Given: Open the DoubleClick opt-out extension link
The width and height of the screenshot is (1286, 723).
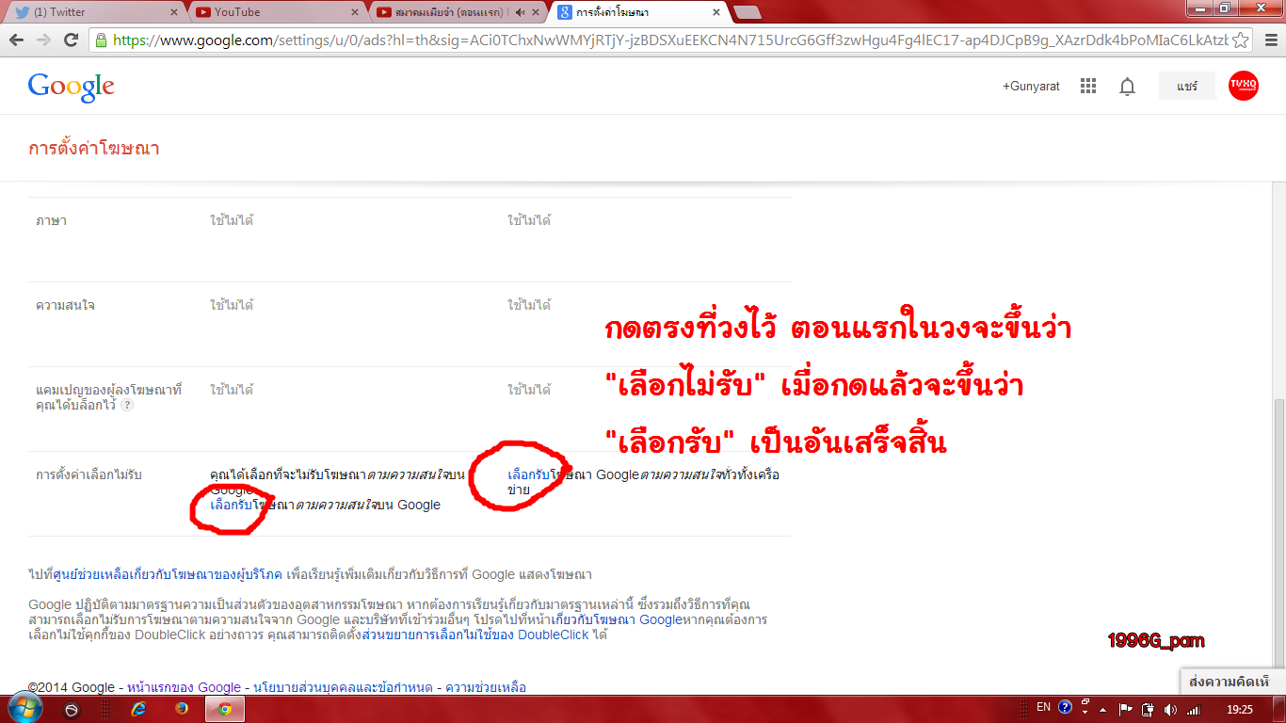Looking at the screenshot, I should 474,635.
